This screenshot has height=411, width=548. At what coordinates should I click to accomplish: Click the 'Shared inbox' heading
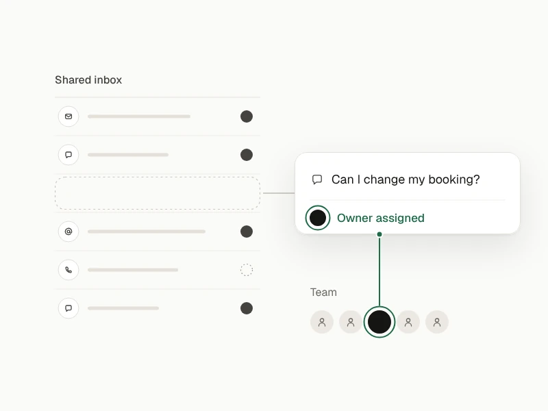pos(88,80)
